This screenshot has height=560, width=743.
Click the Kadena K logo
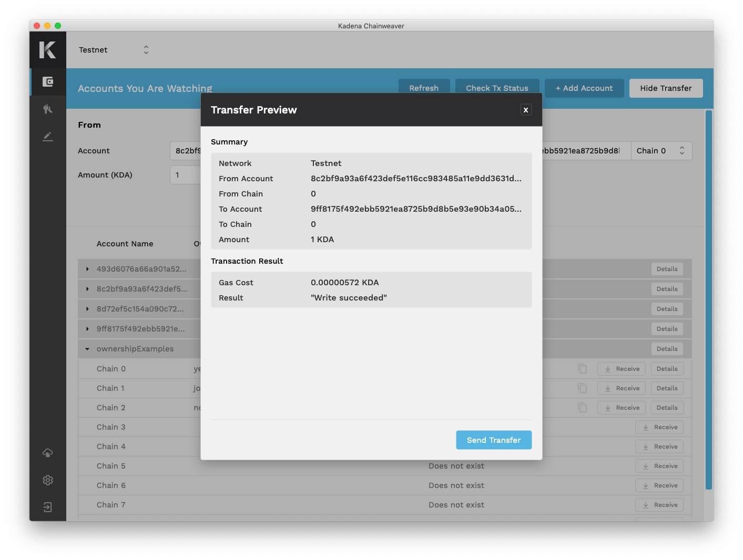point(47,50)
